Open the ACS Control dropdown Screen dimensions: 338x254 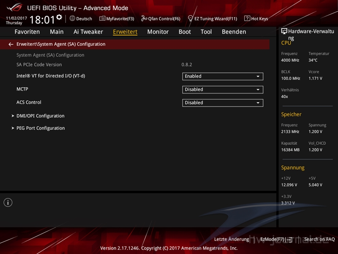click(223, 103)
